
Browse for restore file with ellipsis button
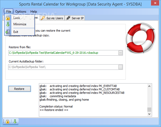pyautogui.click(x=120, y=53)
